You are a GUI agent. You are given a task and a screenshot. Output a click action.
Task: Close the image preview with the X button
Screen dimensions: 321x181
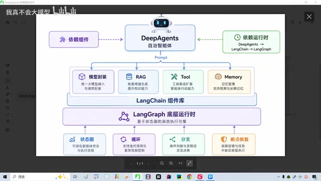[x=309, y=17]
